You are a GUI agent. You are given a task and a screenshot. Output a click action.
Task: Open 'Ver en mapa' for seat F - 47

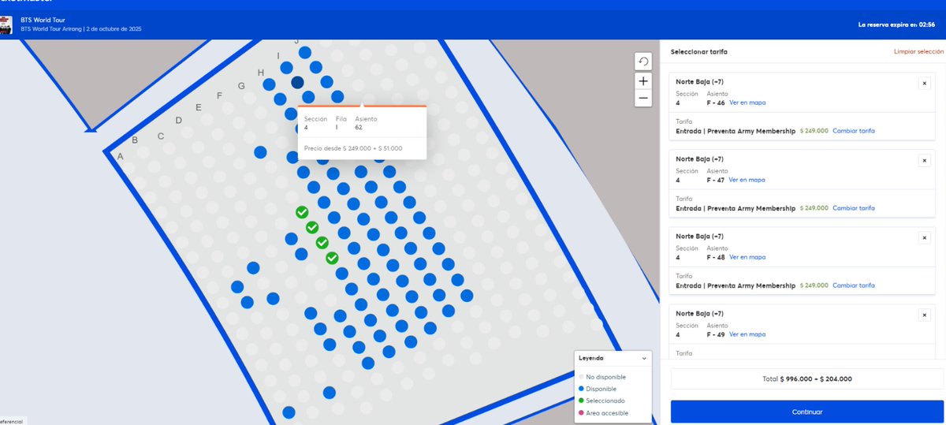tap(747, 180)
